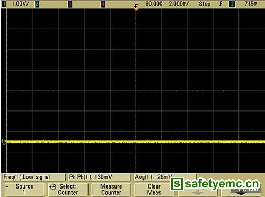Click the -80.00 delay time readout
The width and height of the screenshot is (265, 197).
tap(153, 4)
